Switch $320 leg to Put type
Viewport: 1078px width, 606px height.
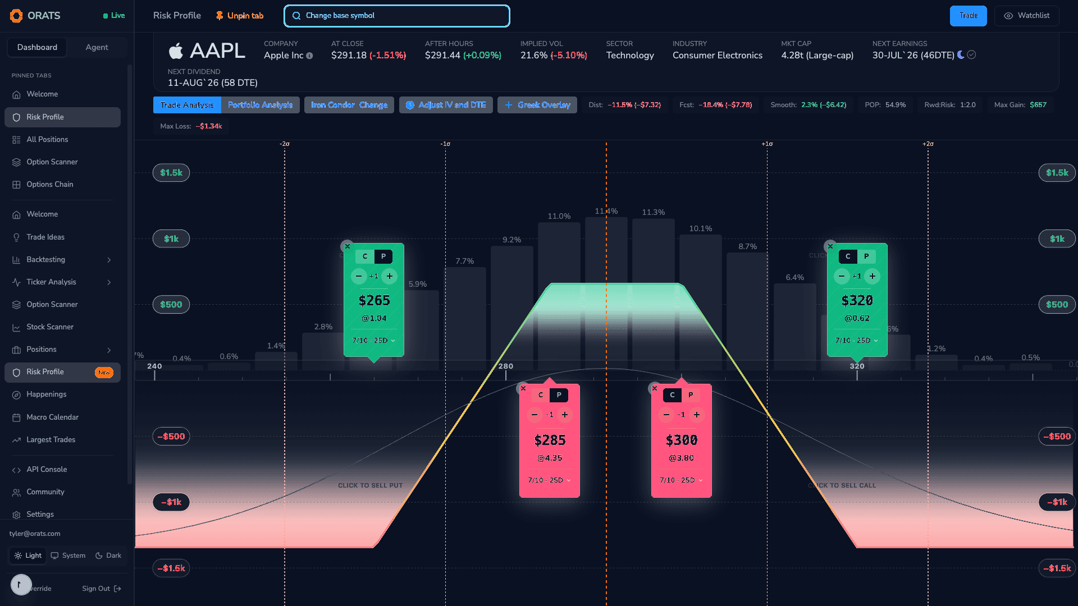(x=866, y=256)
